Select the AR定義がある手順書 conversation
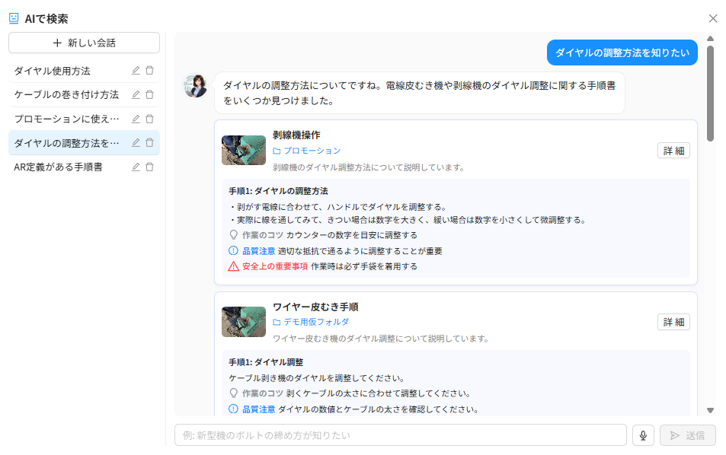 click(x=58, y=167)
